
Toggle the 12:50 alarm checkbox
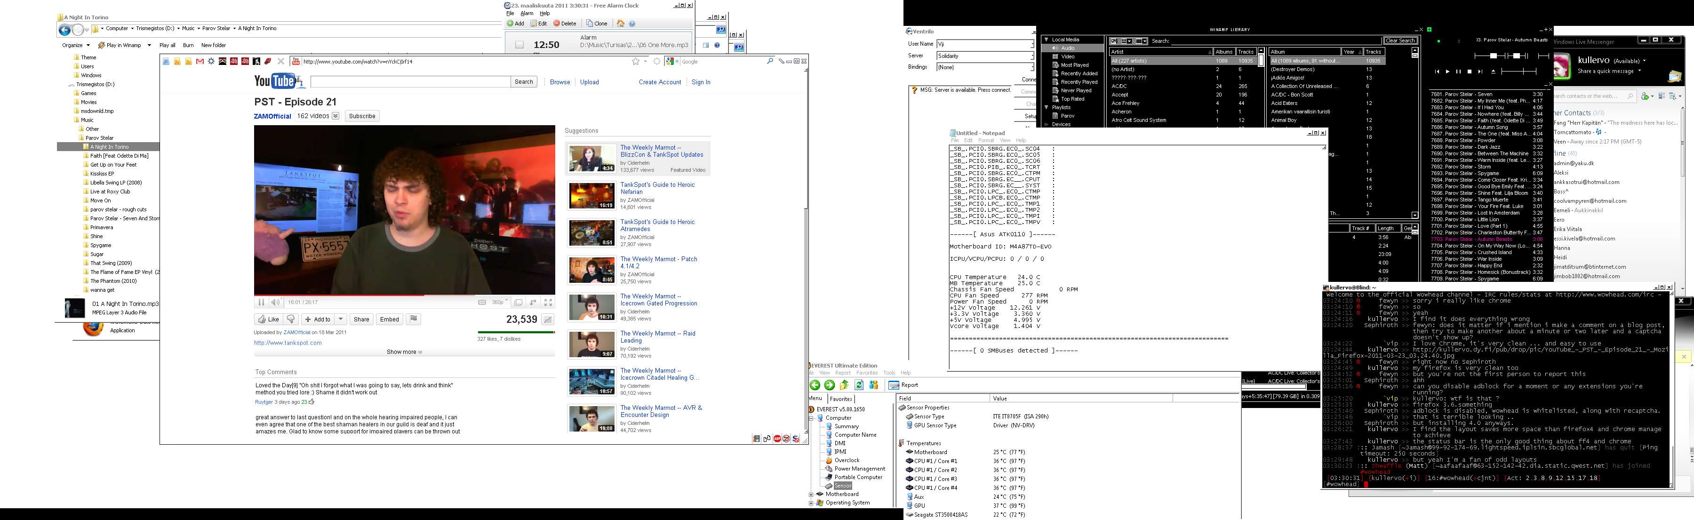(x=519, y=45)
